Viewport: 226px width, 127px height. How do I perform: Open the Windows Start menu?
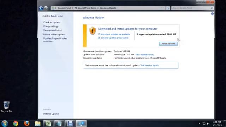click(5, 123)
